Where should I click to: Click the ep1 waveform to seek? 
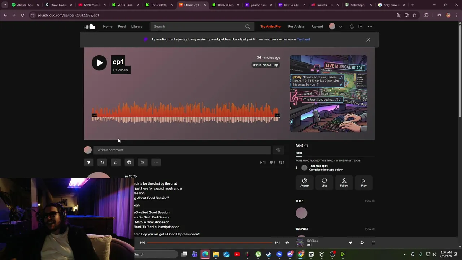coord(186,113)
